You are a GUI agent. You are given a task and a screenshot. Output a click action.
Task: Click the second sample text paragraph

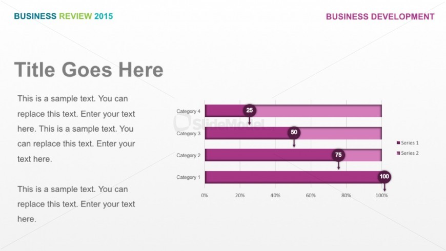coord(76,204)
